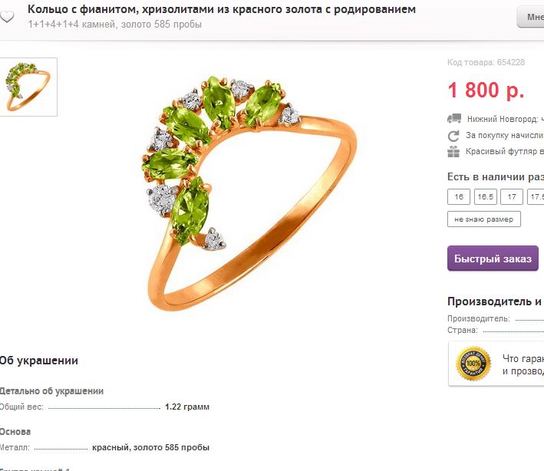544x471 pixels.
Task: Click the bonus refresh arrow icon
Action: pyautogui.click(x=453, y=136)
